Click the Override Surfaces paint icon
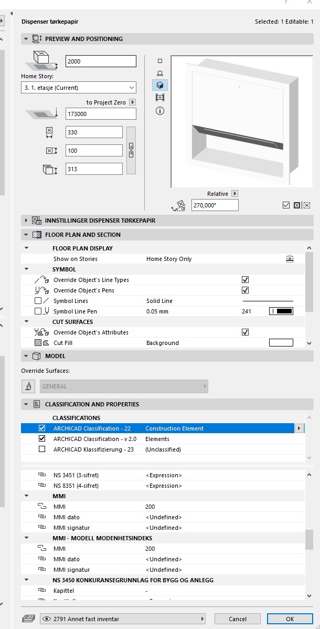Image resolution: width=320 pixels, height=629 pixels. click(x=28, y=386)
